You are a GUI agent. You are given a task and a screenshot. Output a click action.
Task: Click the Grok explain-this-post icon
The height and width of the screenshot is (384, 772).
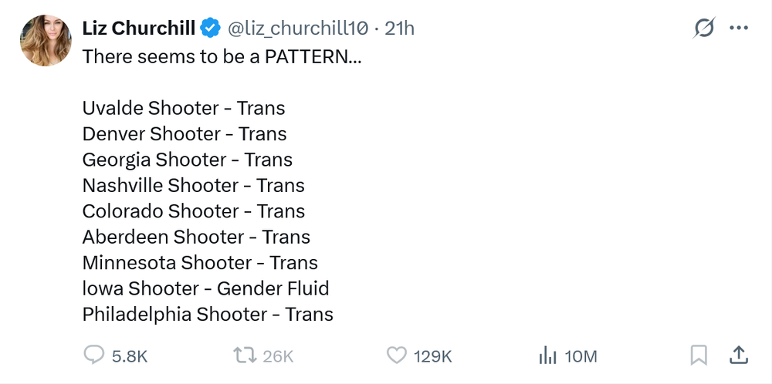[703, 28]
